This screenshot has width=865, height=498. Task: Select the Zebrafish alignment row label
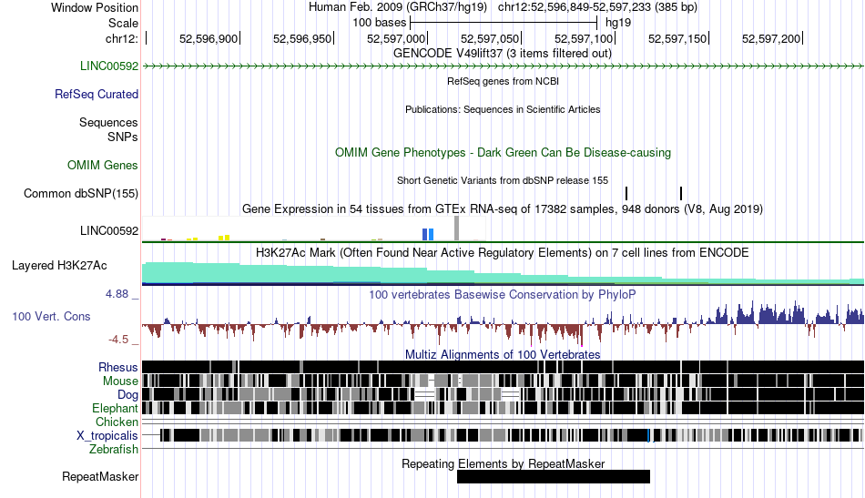coord(114,449)
